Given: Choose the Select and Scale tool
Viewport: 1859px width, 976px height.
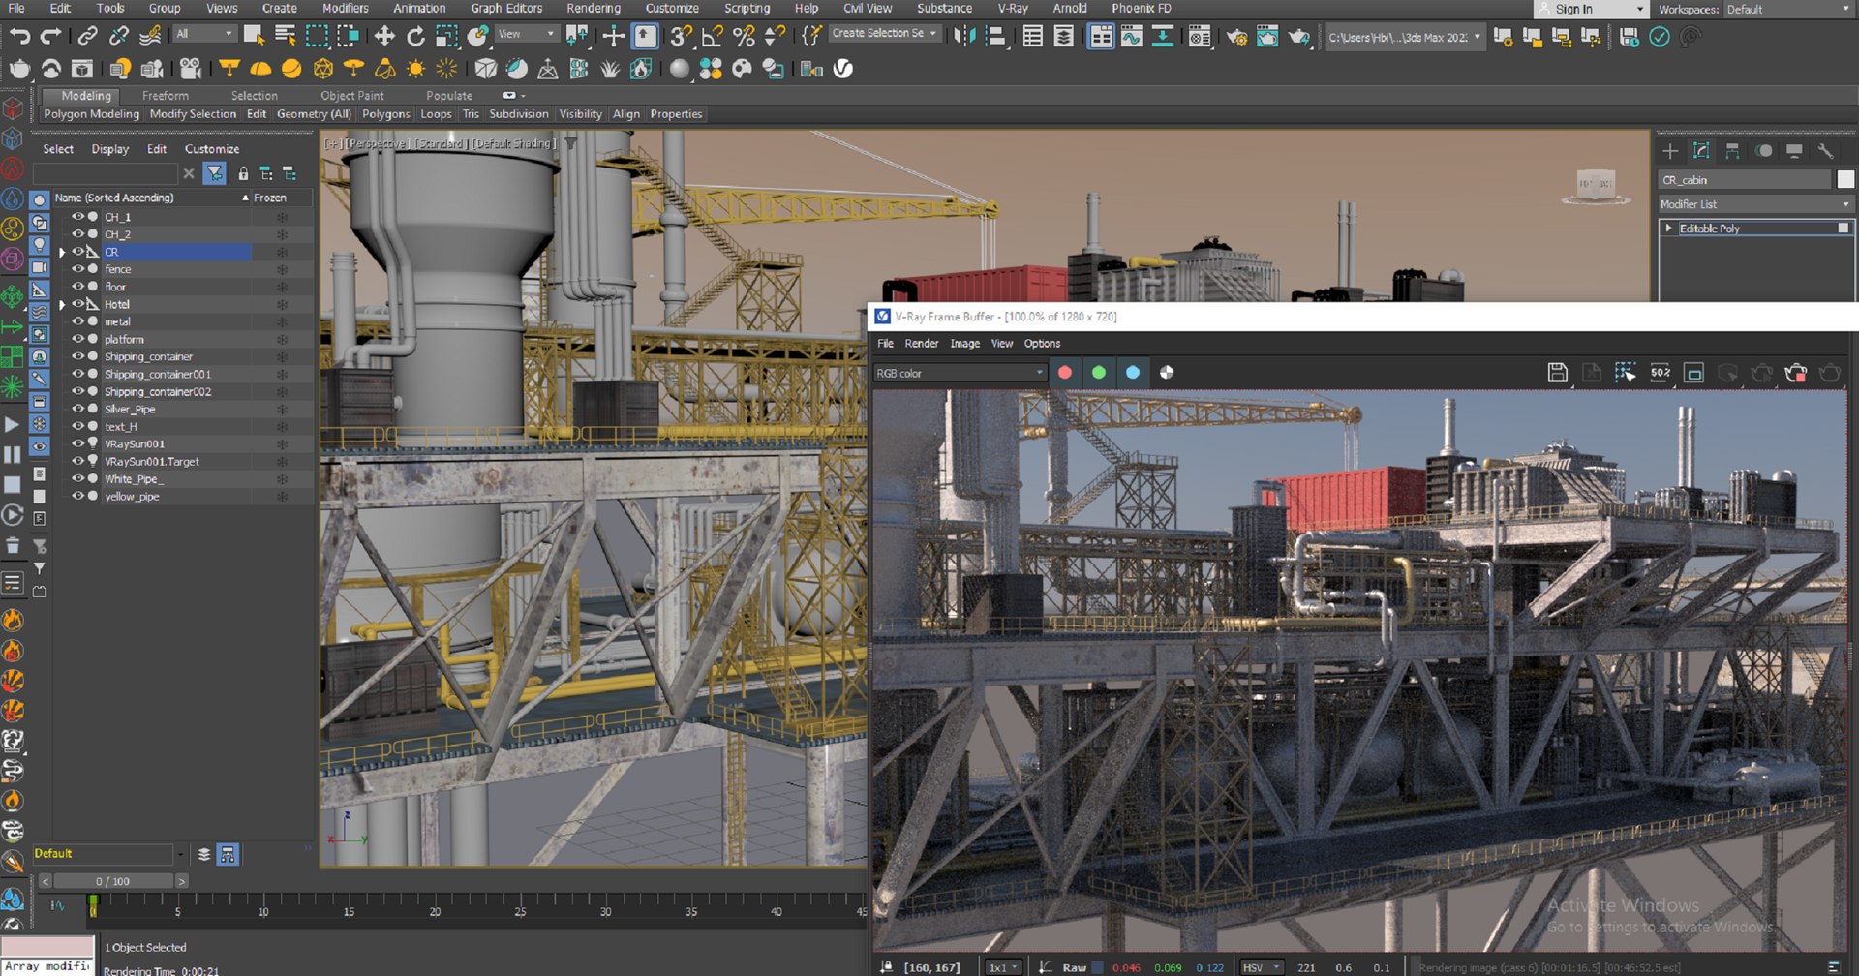Looking at the screenshot, I should tap(446, 37).
